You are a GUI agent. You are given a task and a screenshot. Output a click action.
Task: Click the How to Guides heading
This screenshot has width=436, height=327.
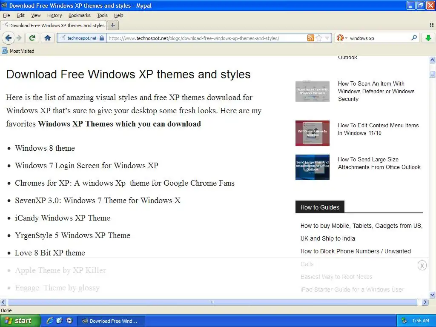click(320, 207)
